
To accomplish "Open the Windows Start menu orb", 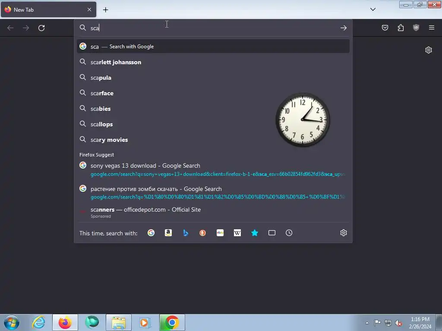I will click(12, 322).
